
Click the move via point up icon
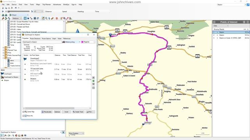(x=93, y=77)
